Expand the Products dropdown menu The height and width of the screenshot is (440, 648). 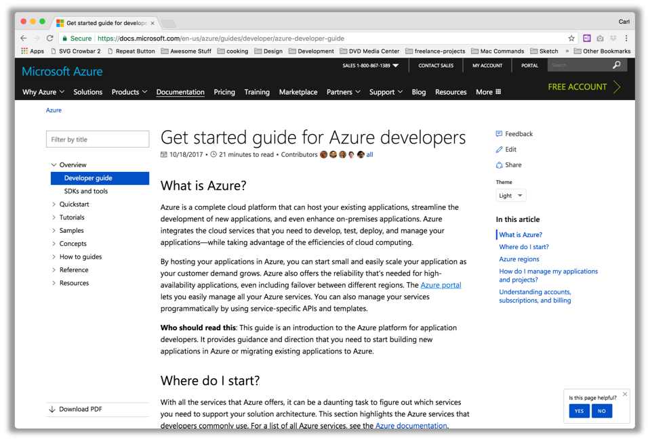click(x=129, y=91)
